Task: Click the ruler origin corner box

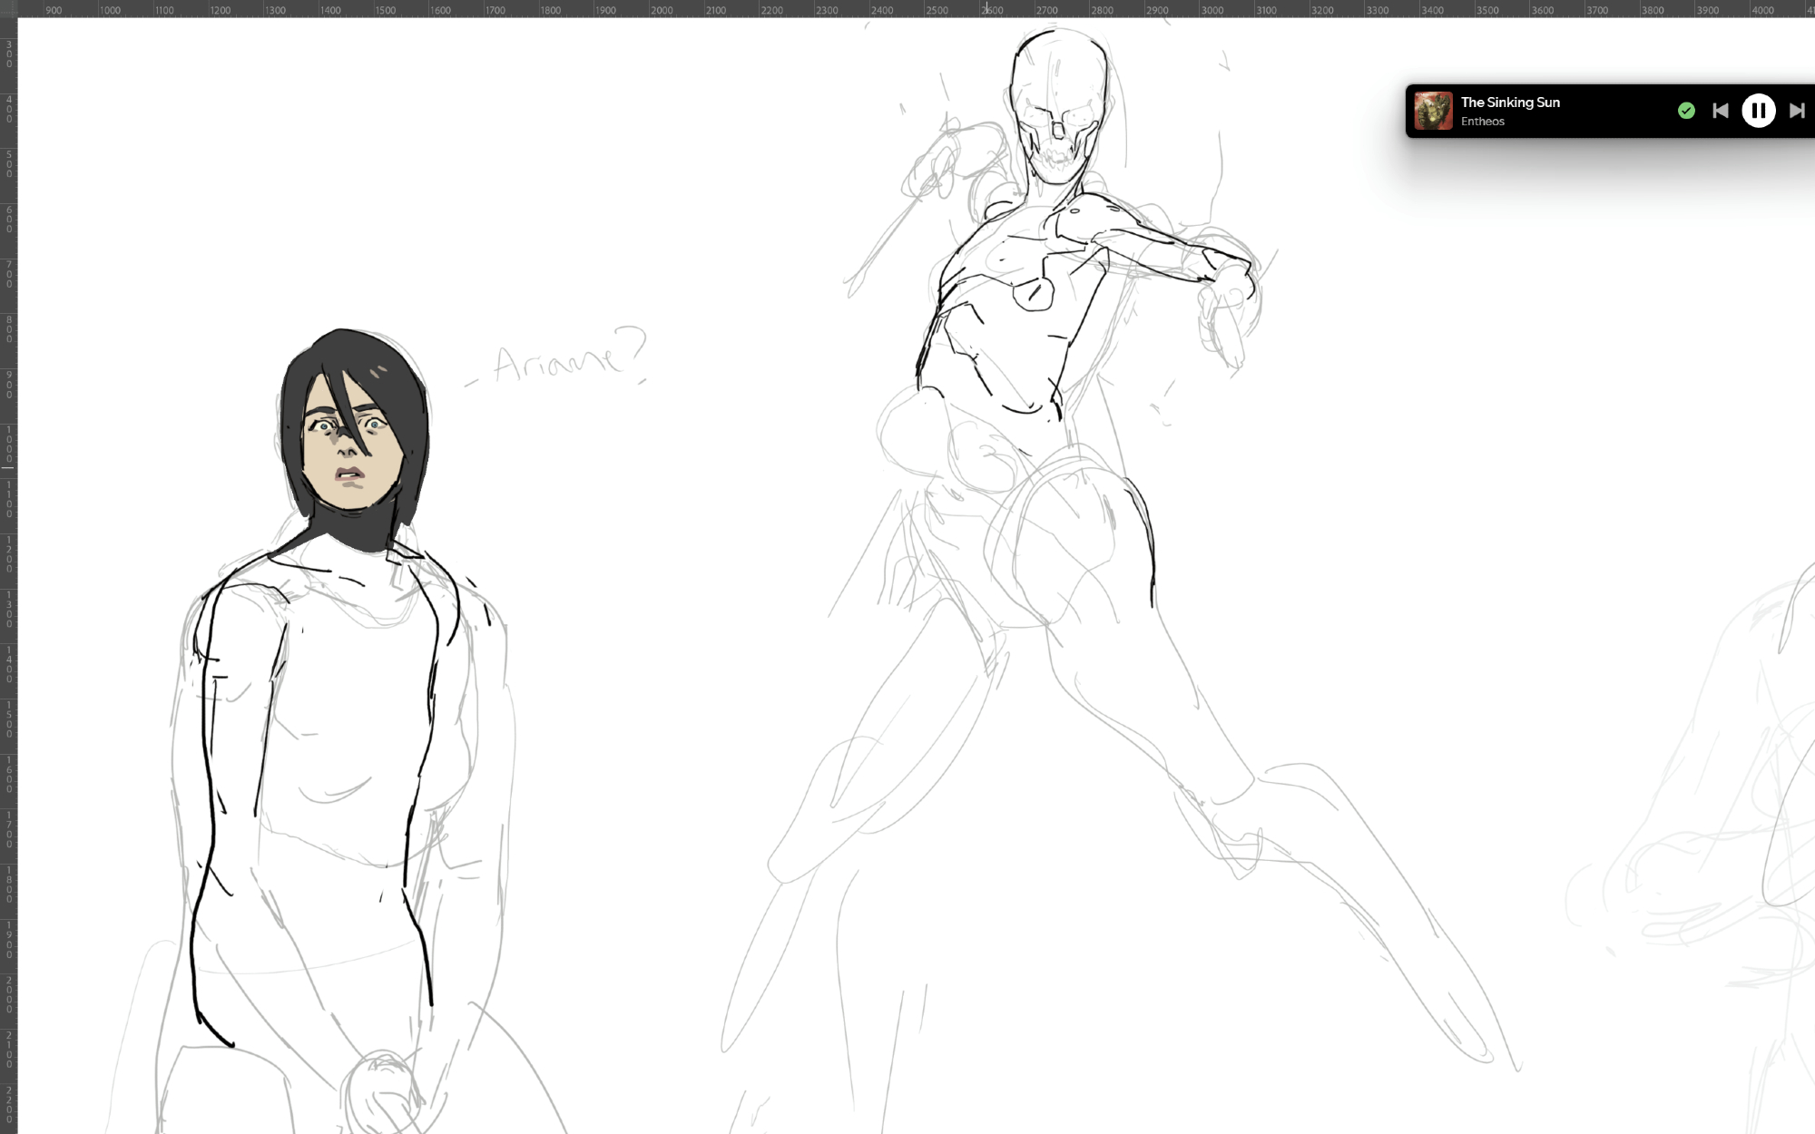Action: 8,8
